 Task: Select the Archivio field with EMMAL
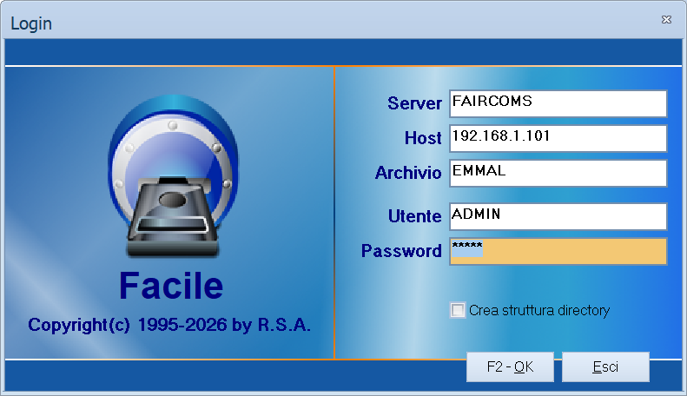coord(558,173)
